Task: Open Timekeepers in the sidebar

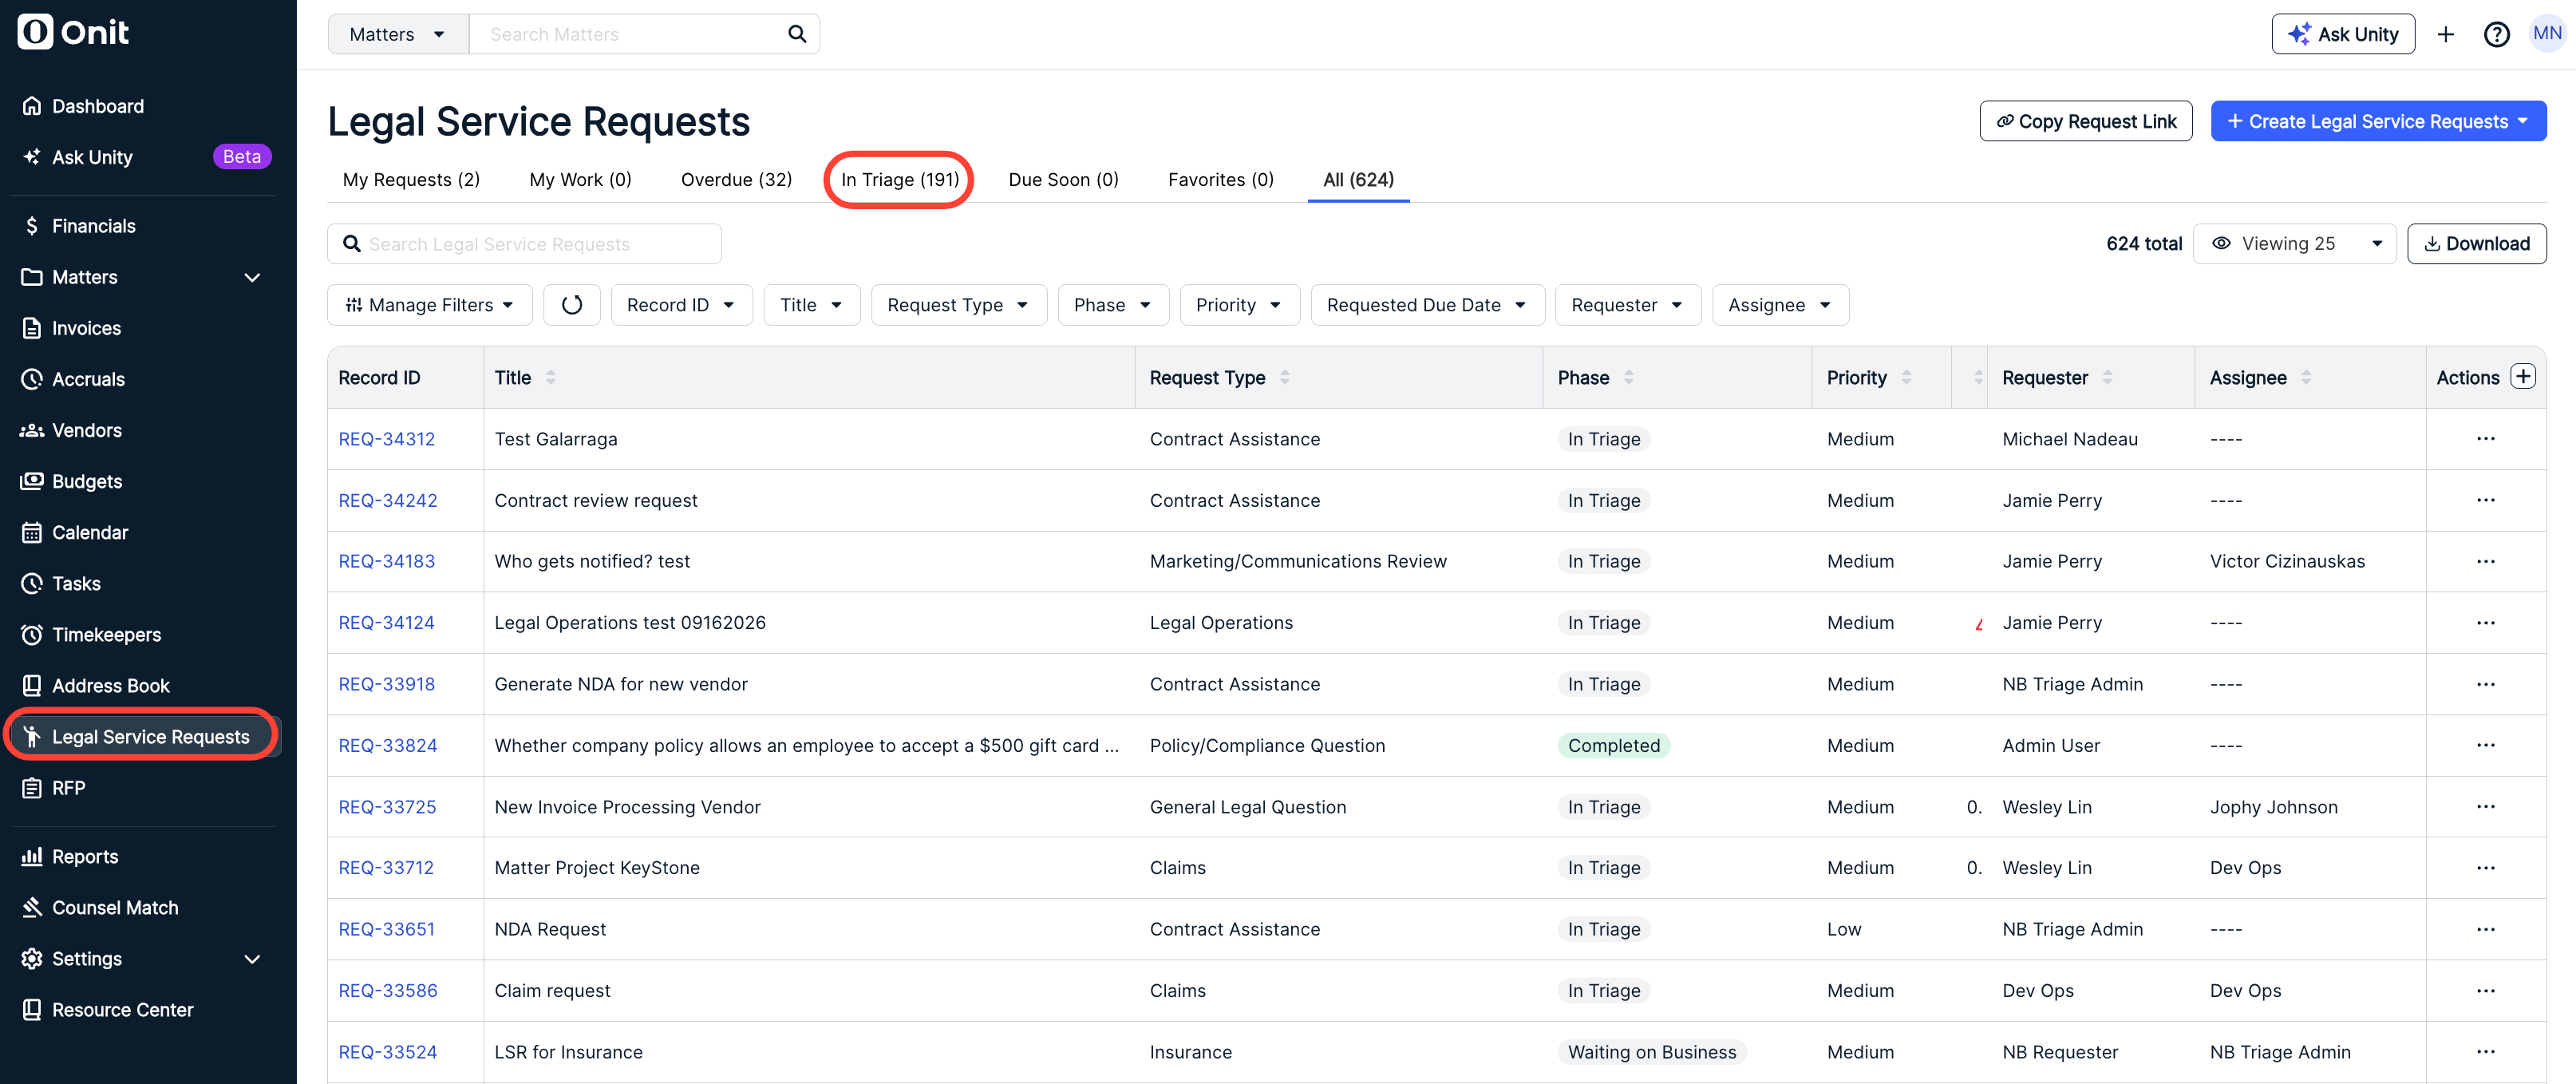Action: click(x=106, y=634)
